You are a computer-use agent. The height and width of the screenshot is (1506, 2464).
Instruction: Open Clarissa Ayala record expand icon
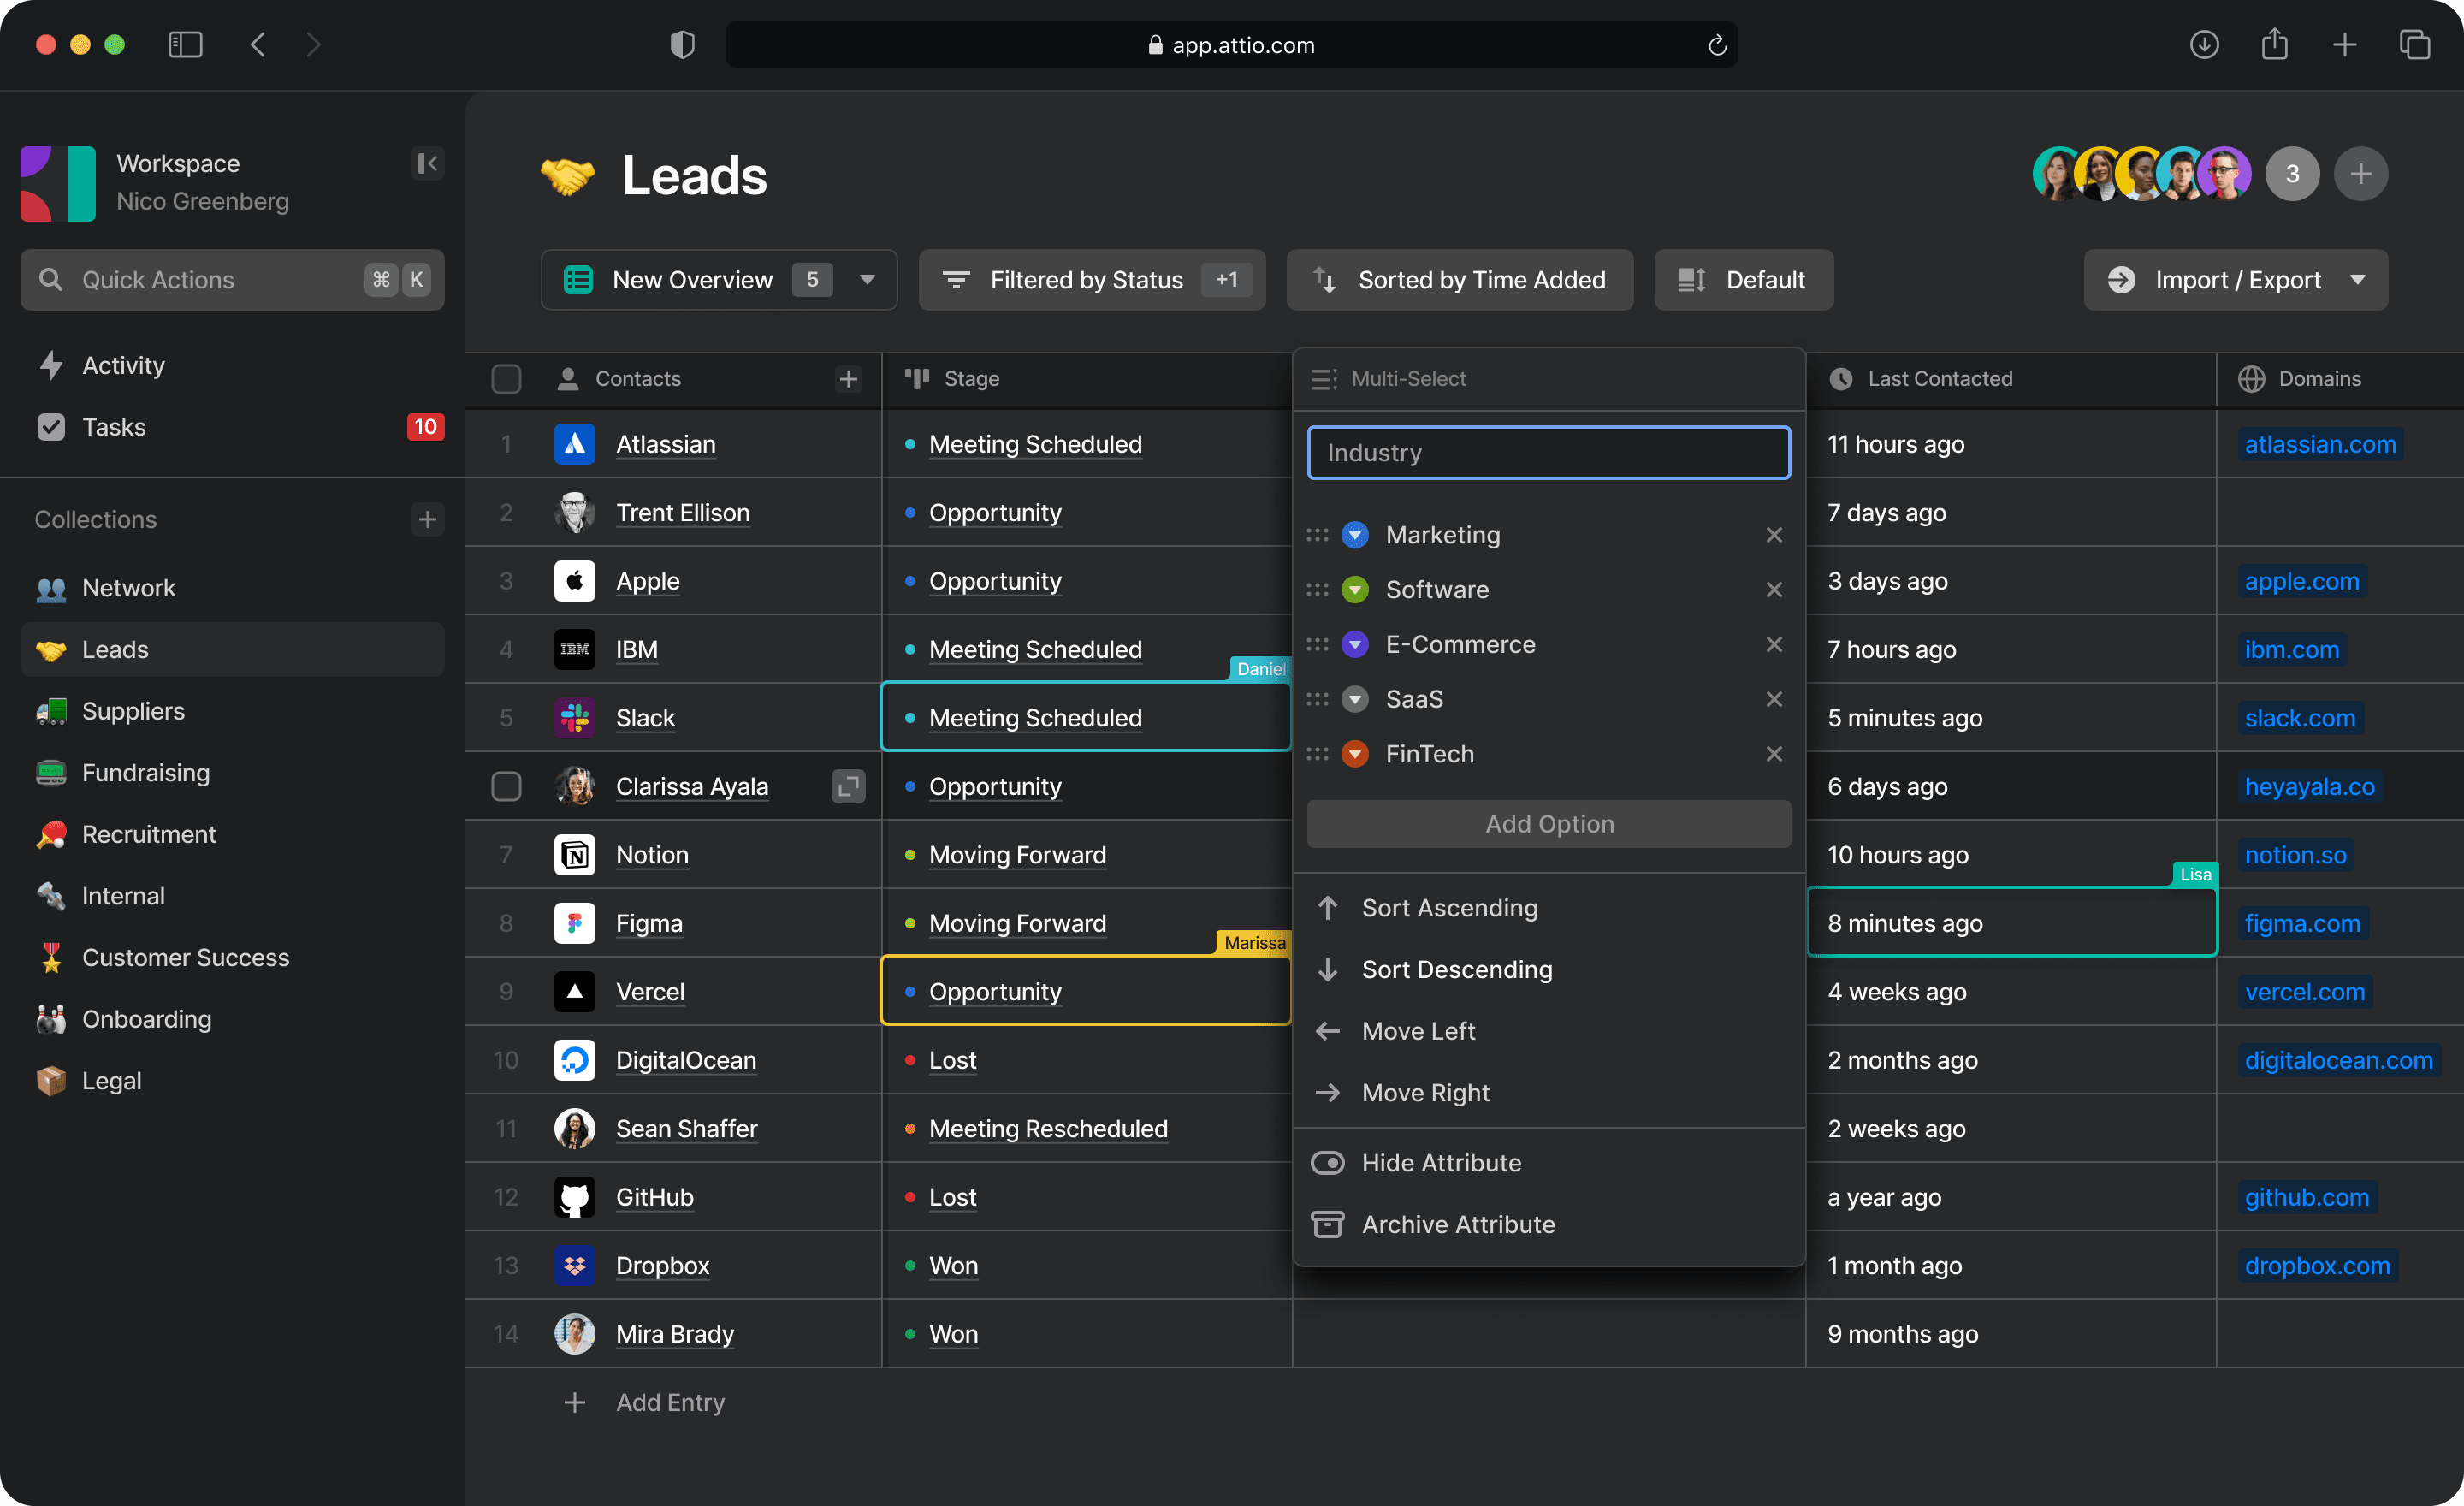[848, 786]
